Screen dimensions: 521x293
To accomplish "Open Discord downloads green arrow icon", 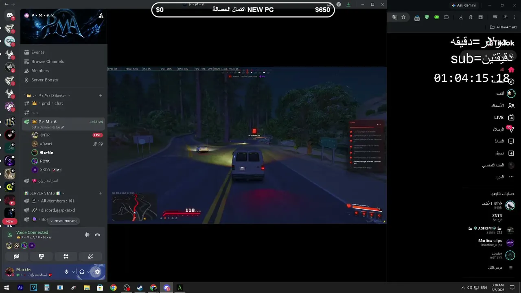I will (x=348, y=4).
